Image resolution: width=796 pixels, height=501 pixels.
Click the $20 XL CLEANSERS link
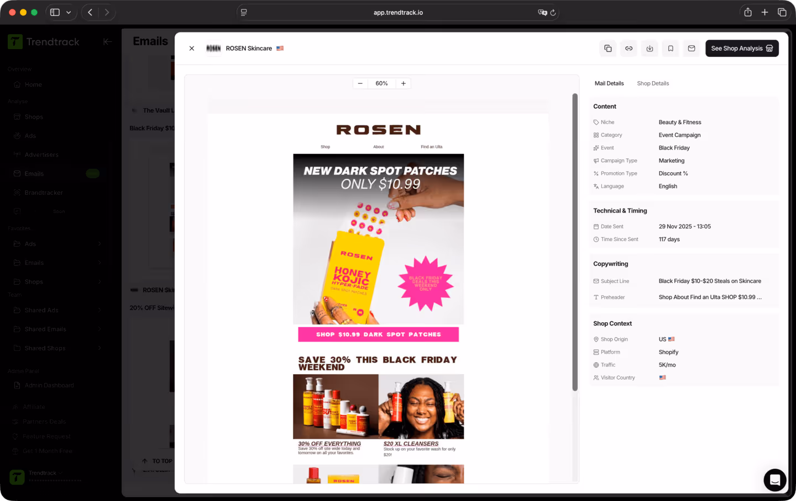coord(411,444)
